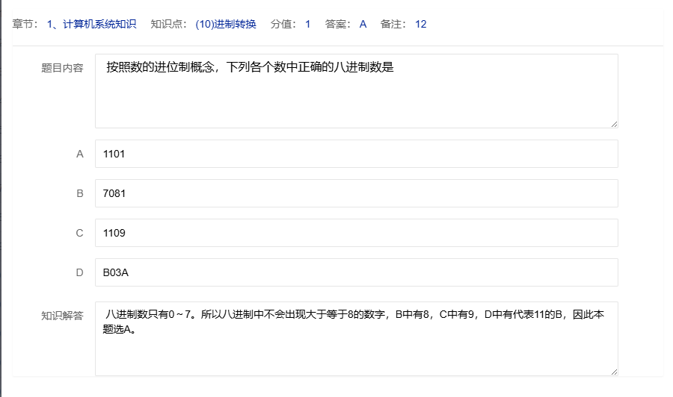Click the 知识点 header label
Viewport: 673px width, 397px height.
[x=170, y=24]
